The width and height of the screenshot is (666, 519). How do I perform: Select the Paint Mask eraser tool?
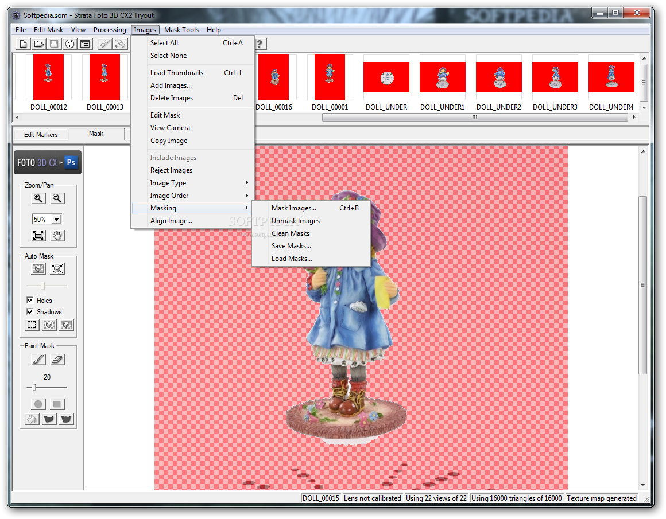pos(57,360)
